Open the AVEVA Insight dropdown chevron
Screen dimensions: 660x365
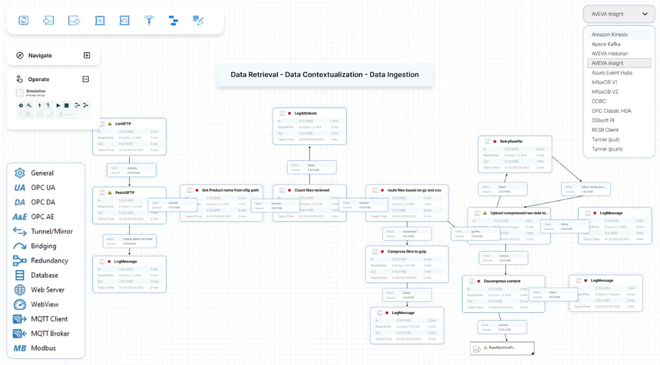tap(645, 14)
